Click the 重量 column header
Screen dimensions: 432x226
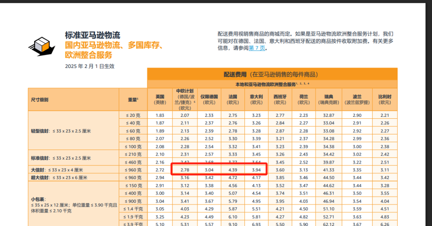coord(133,100)
